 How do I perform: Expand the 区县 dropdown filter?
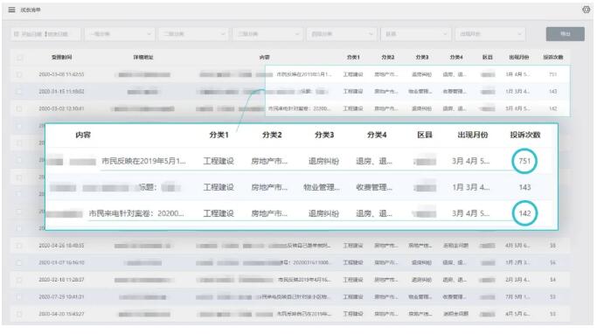(x=416, y=34)
